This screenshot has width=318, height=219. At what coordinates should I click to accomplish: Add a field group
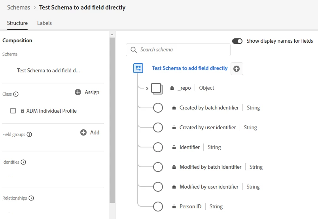[90, 132]
